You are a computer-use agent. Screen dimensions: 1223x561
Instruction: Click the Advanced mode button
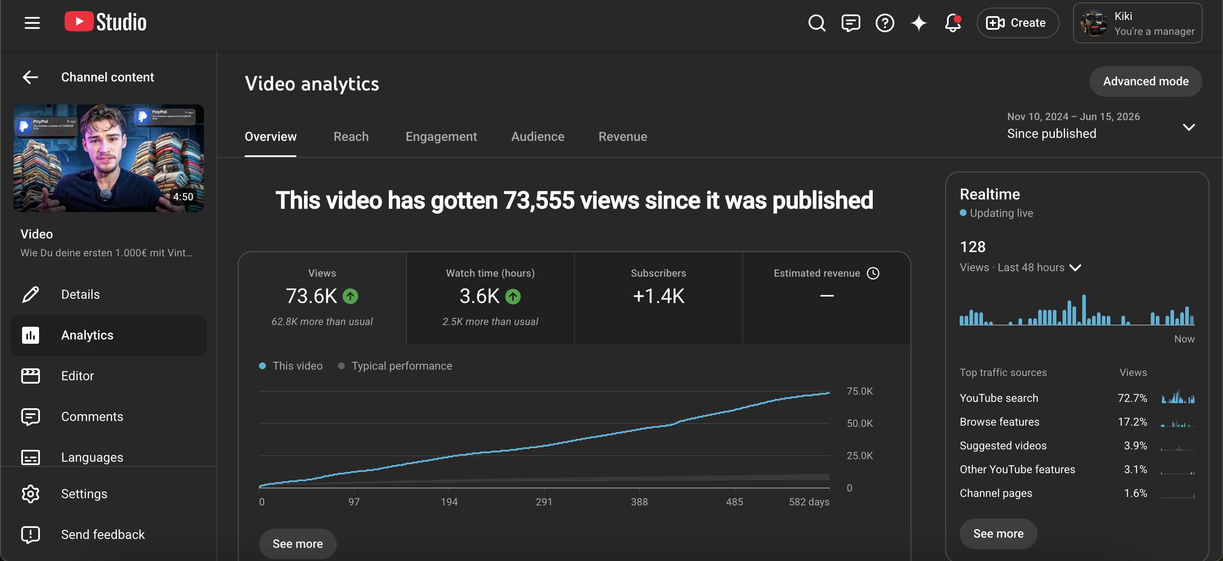pyautogui.click(x=1145, y=81)
